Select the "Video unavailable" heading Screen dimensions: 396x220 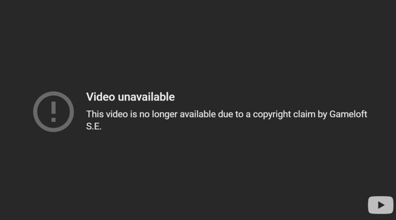[x=130, y=97]
